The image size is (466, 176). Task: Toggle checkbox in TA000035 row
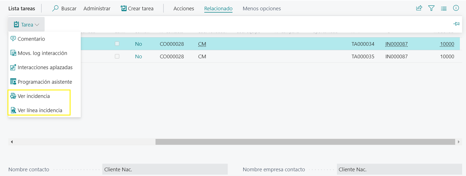(117, 56)
